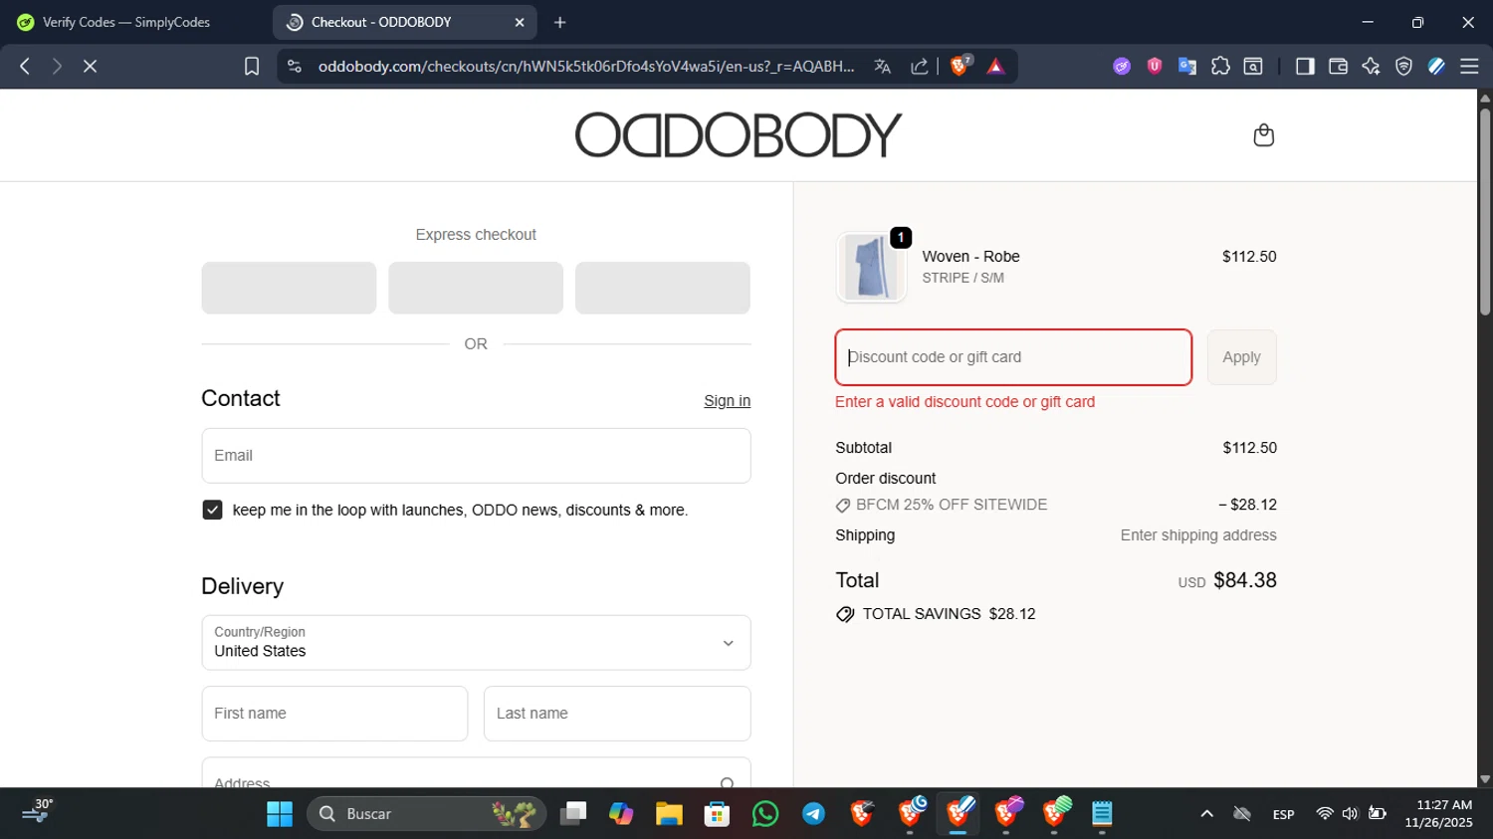Click the Sign in link
This screenshot has height=839, width=1493.
[727, 401]
